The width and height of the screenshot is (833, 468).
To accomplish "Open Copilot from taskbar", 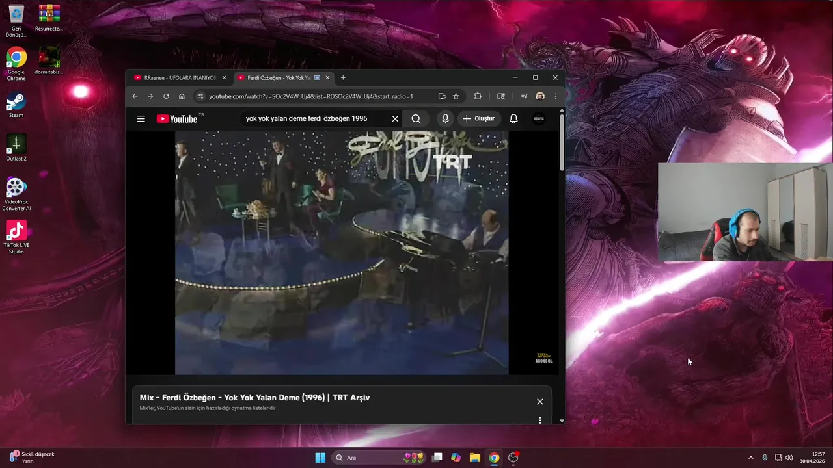I will tap(456, 458).
